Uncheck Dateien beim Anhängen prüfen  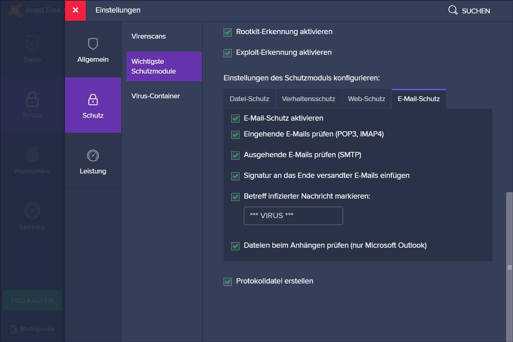point(235,246)
